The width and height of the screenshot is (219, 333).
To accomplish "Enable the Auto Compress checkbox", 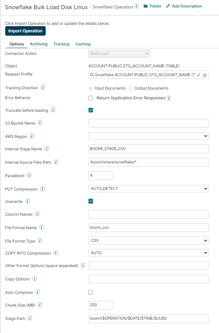I will click(x=91, y=292).
